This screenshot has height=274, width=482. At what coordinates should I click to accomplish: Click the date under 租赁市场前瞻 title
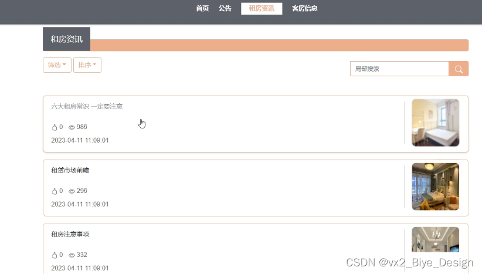80,204
